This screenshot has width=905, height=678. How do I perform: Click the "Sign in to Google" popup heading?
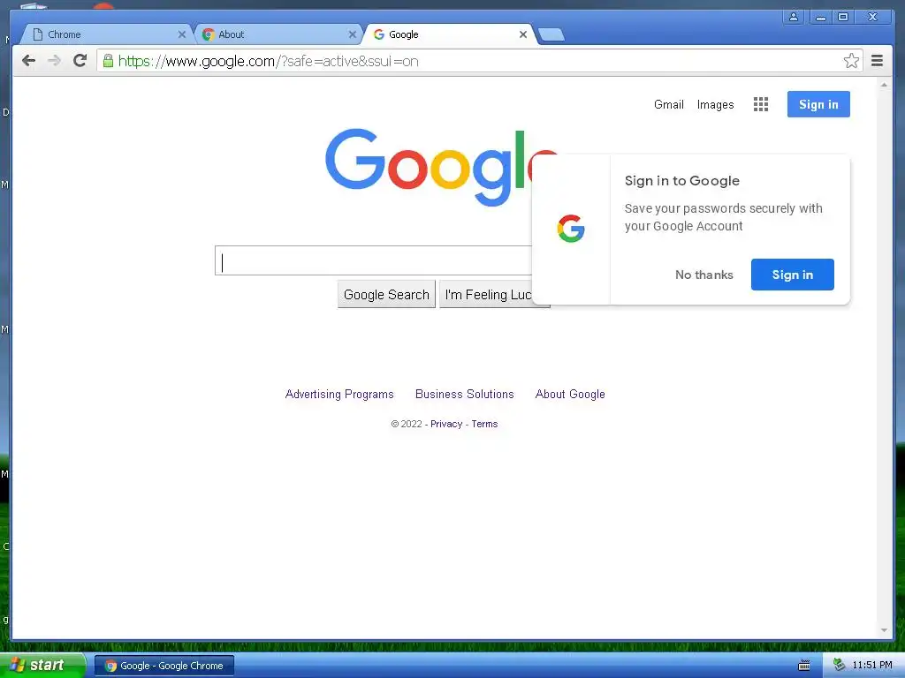point(681,181)
